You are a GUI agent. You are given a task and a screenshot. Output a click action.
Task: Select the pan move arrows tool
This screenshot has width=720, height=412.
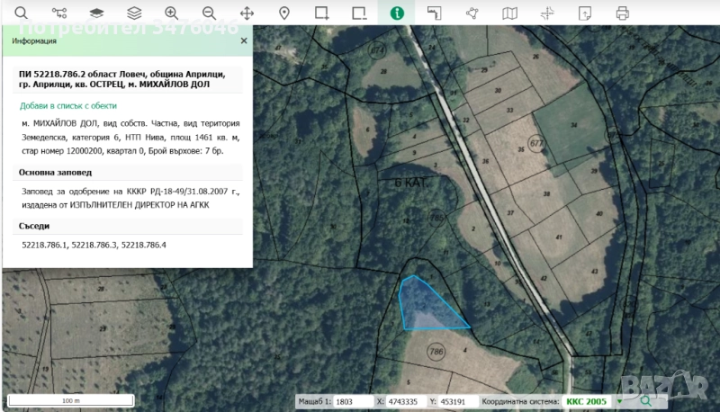(x=247, y=13)
